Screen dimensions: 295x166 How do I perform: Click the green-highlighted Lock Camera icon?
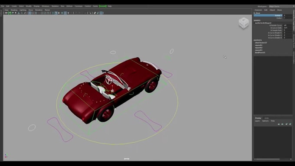[x=10, y=13]
